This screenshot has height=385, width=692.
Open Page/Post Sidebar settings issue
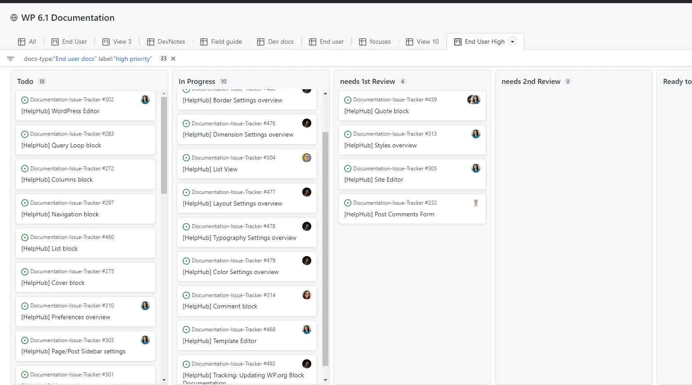pyautogui.click(x=74, y=351)
